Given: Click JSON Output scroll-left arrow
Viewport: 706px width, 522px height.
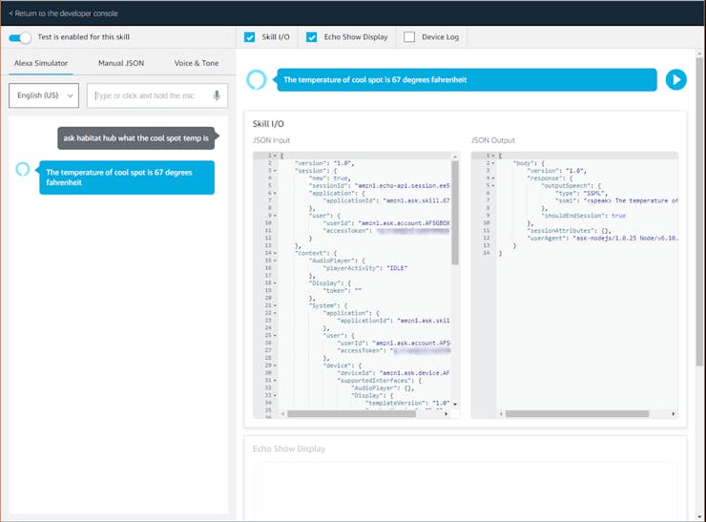Looking at the screenshot, I should (x=501, y=414).
